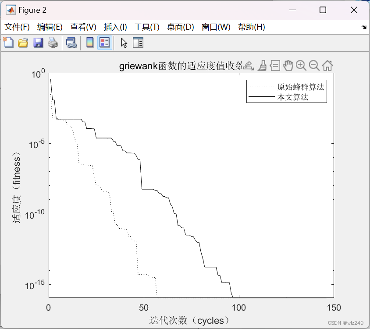
Task: Toggle the Legend display in the toolbar
Action: point(104,42)
